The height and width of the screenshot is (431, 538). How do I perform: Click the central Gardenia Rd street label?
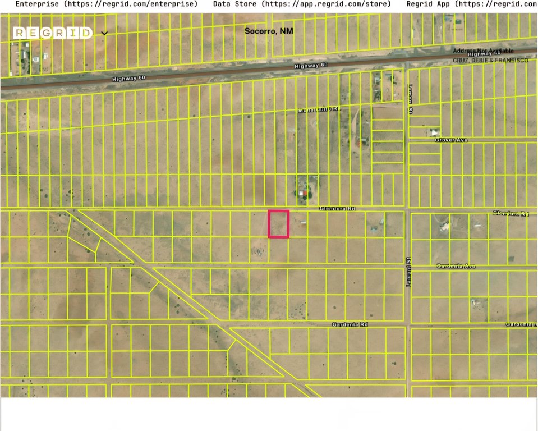349,324
